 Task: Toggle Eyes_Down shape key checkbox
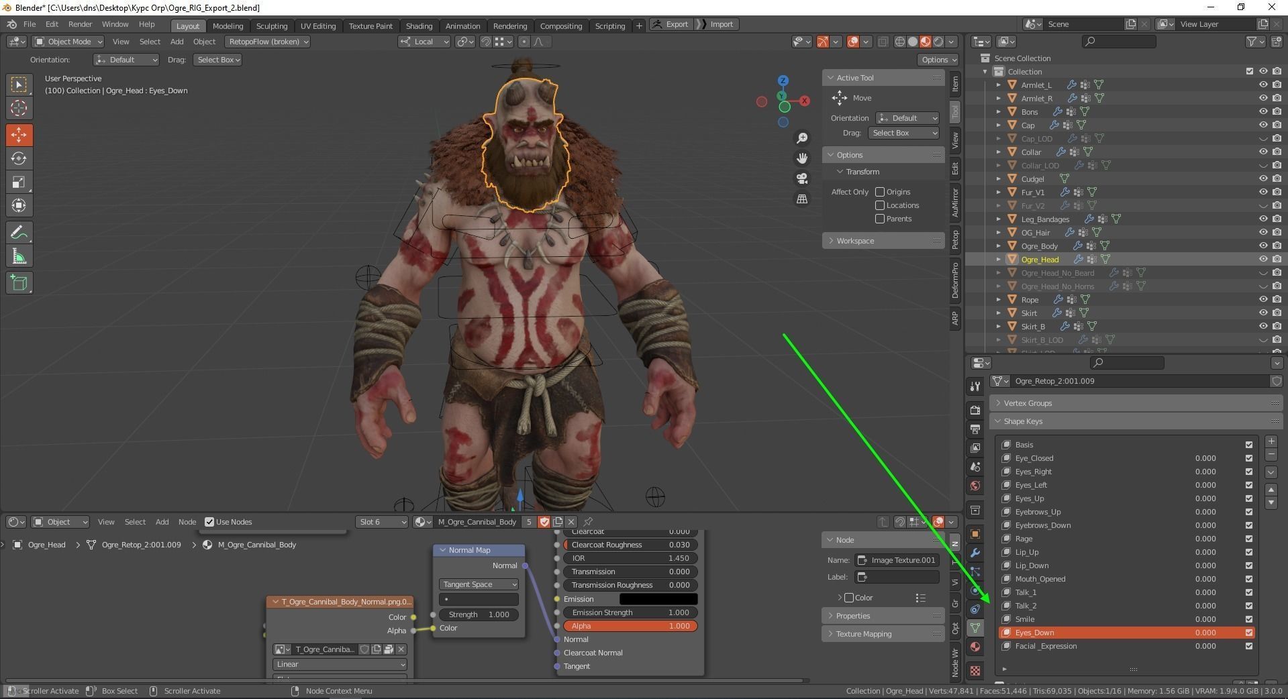click(1249, 633)
